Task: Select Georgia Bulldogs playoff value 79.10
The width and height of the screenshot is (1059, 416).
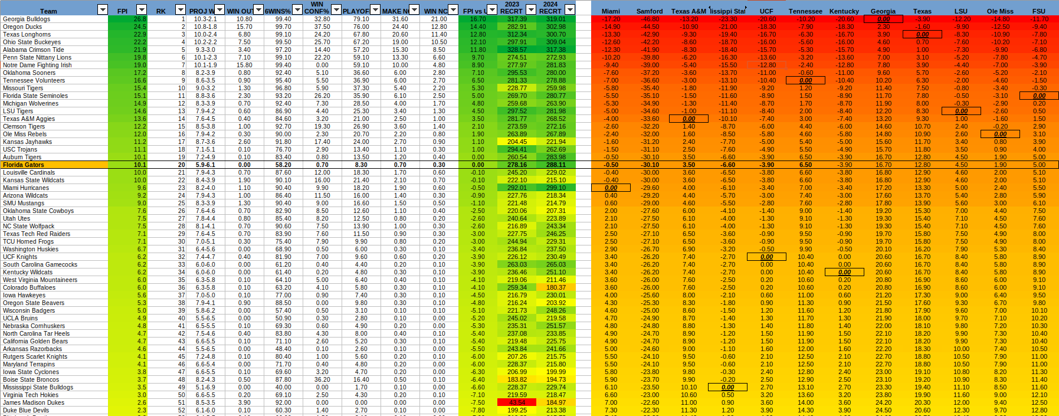Action: click(361, 19)
